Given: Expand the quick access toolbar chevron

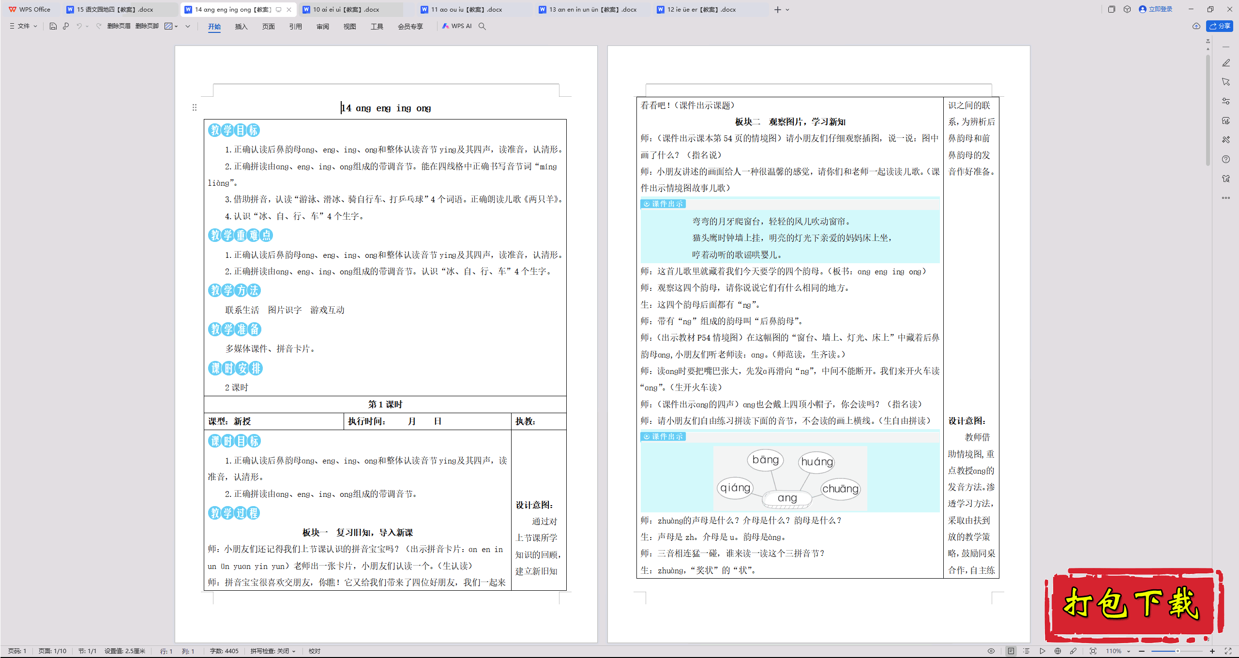Looking at the screenshot, I should [x=188, y=26].
